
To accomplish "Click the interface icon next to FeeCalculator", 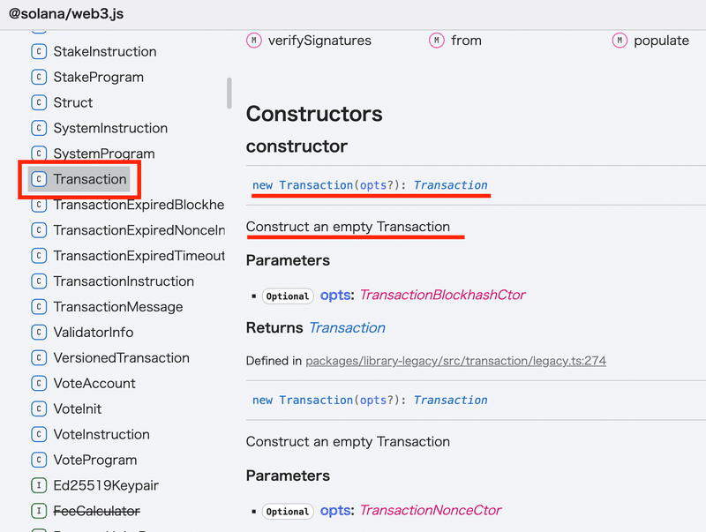I will (39, 511).
